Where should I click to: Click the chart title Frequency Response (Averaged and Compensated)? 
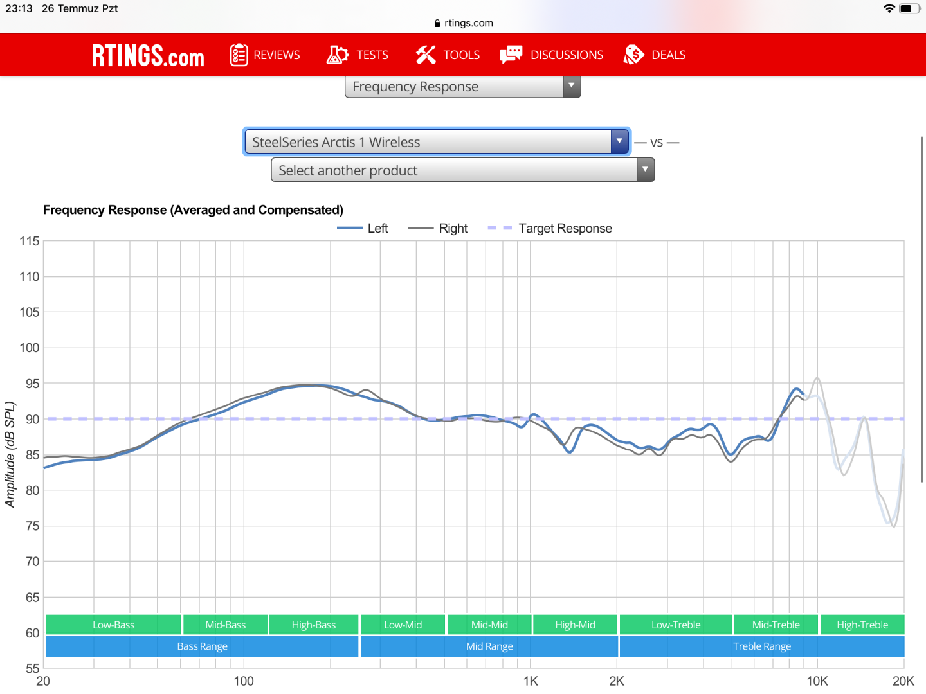click(193, 210)
